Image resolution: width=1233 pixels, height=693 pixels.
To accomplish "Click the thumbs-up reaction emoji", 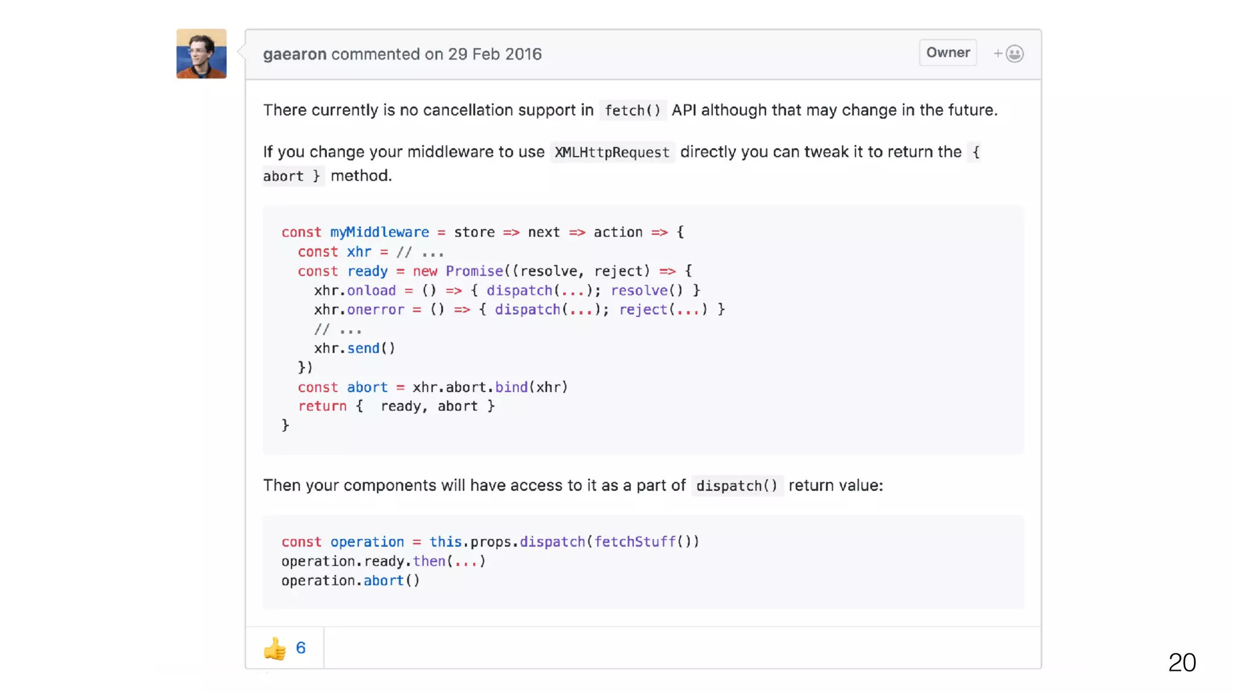I will pos(275,648).
